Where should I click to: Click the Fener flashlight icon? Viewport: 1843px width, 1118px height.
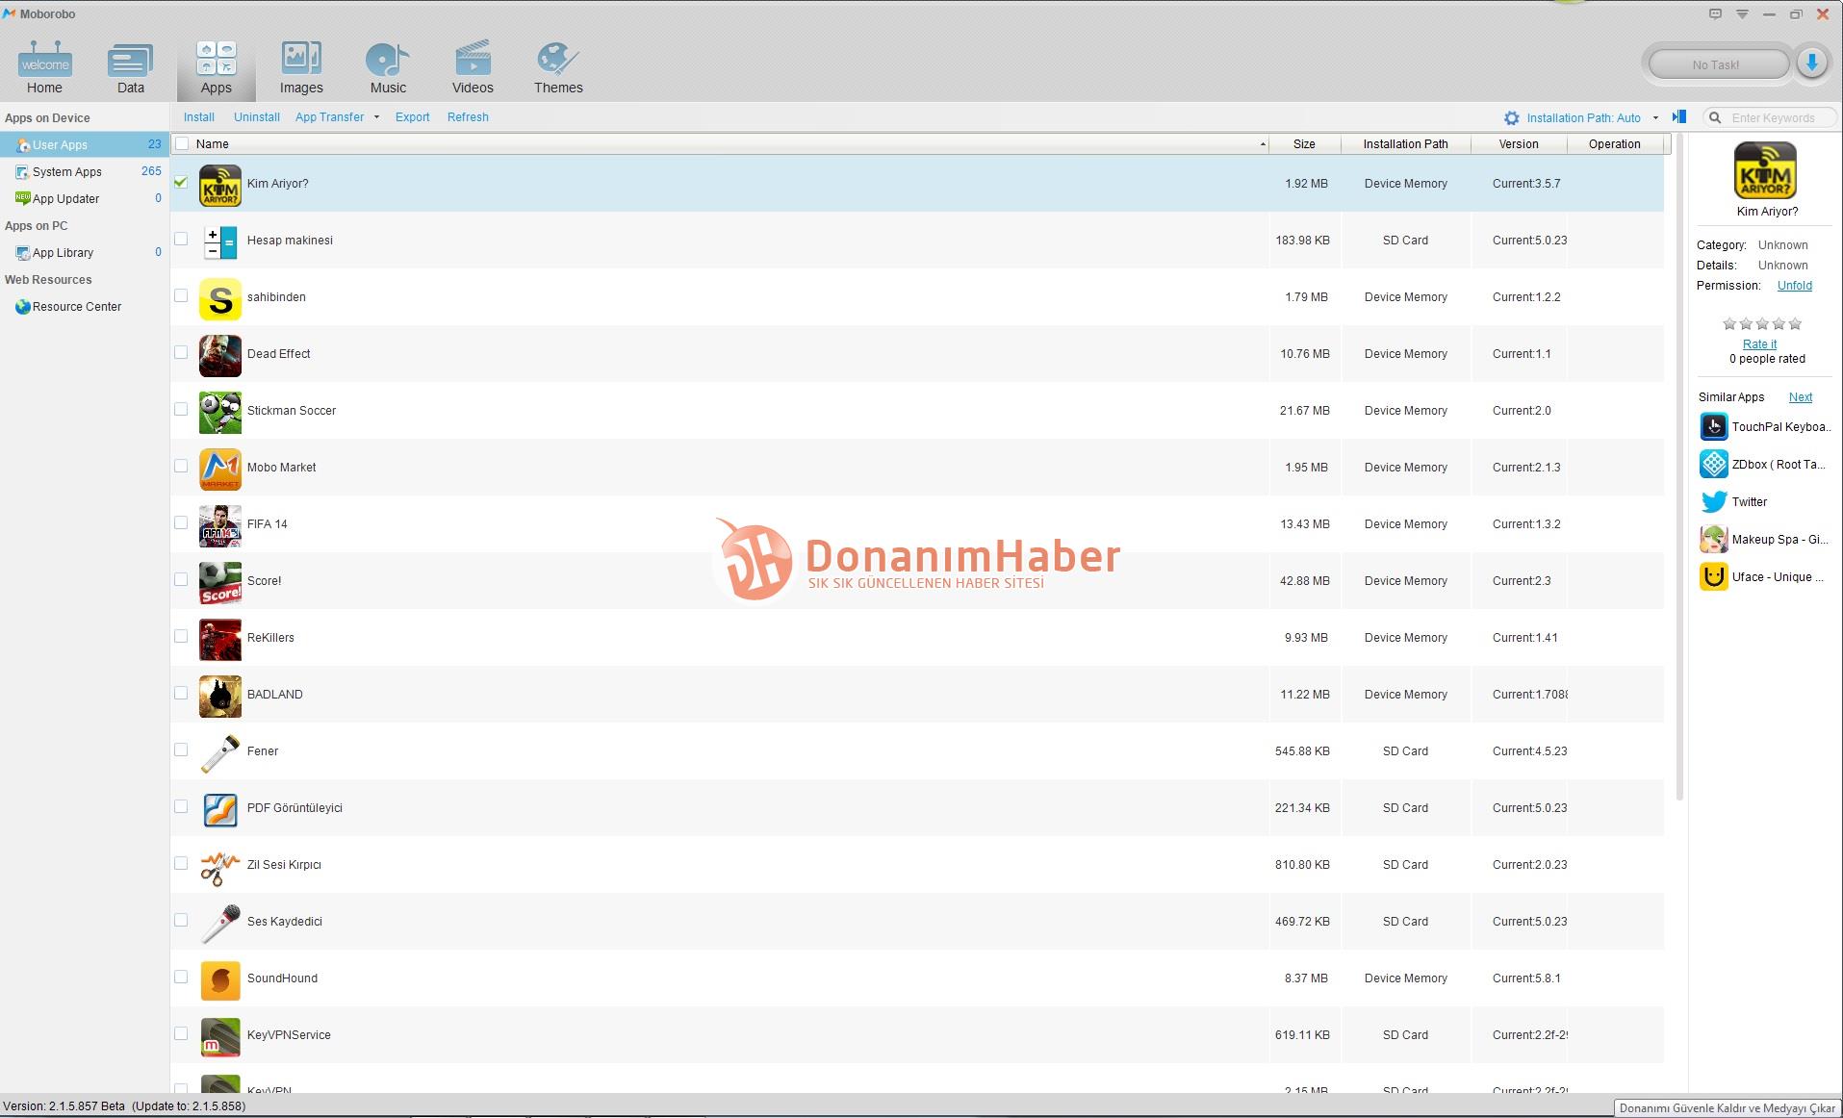tap(220, 753)
